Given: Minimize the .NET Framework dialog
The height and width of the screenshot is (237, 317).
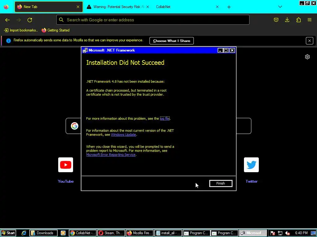Looking at the screenshot, I should coord(220,50).
